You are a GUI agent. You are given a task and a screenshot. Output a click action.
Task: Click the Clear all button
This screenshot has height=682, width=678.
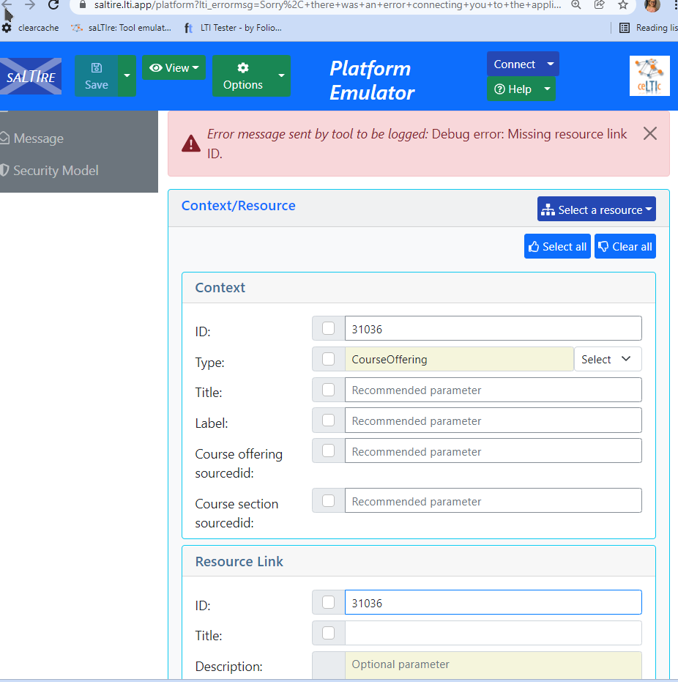point(625,246)
